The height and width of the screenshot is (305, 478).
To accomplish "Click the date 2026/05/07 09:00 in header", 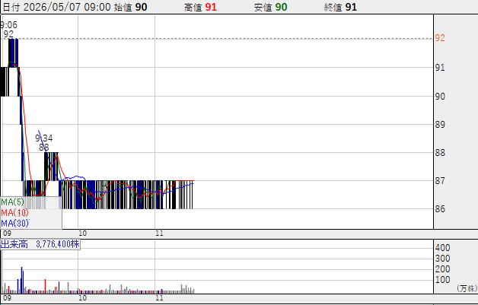I will (67, 7).
